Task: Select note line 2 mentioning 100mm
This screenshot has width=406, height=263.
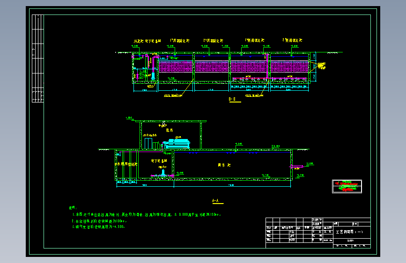Action: coord(100,221)
